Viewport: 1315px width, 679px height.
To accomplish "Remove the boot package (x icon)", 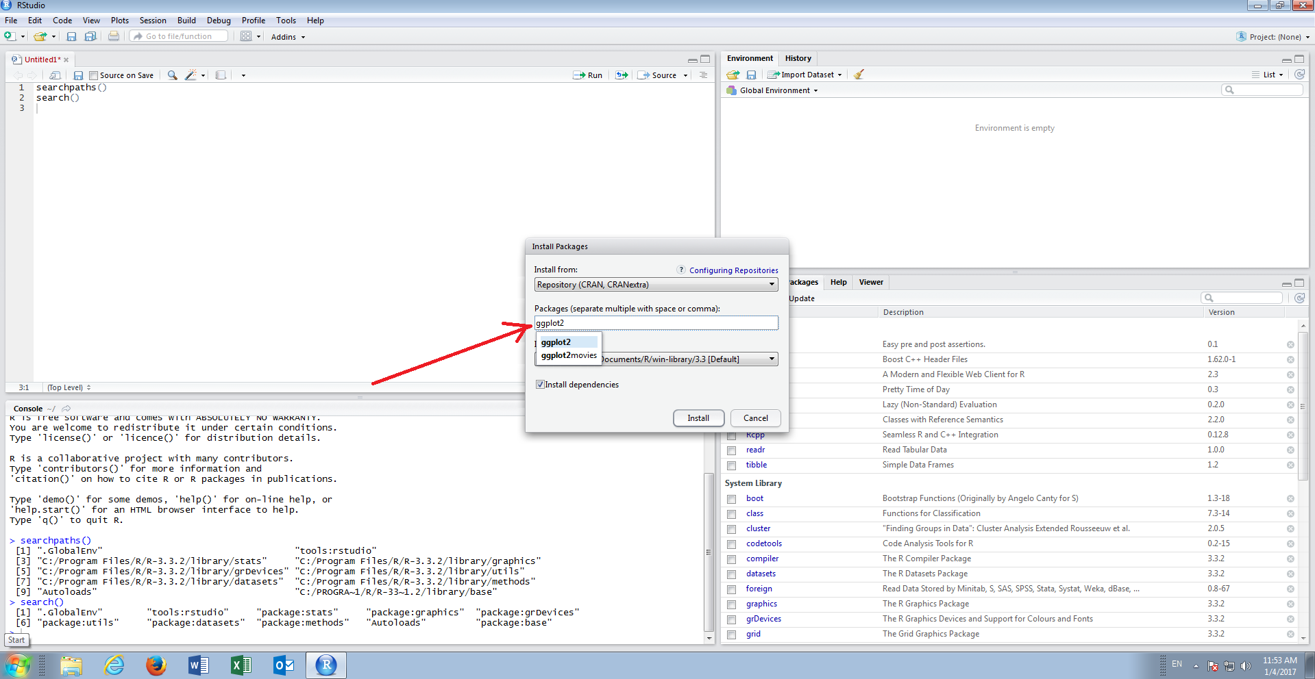I will tap(1290, 499).
